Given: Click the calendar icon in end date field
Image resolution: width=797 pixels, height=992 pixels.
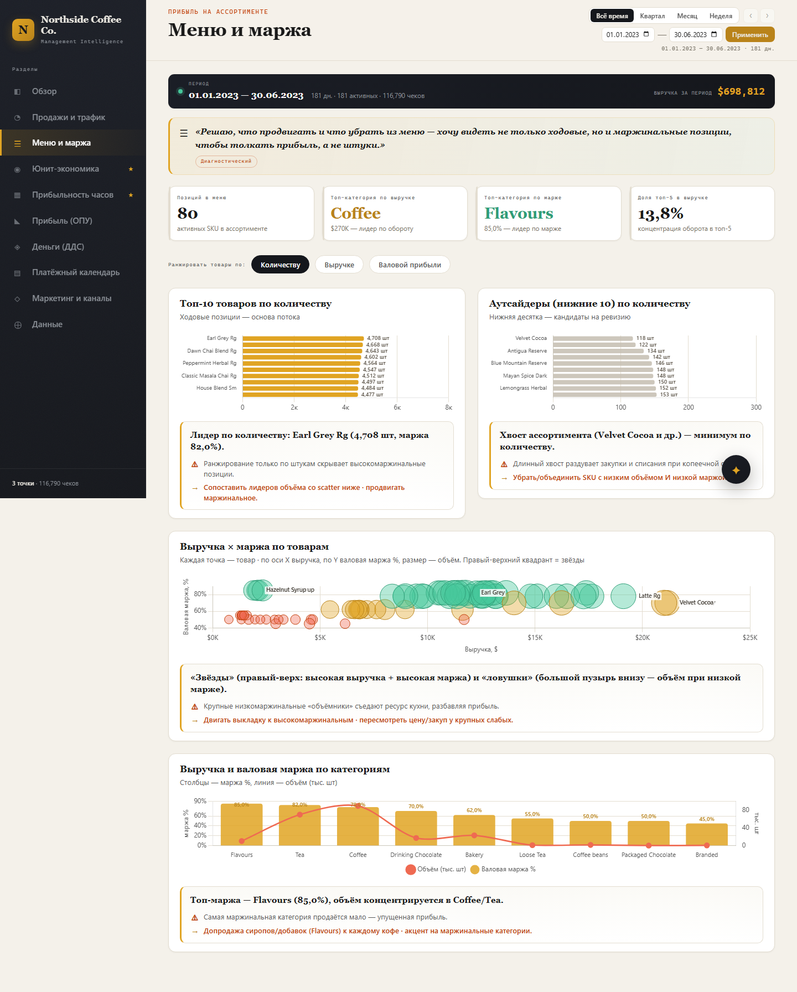Looking at the screenshot, I should pos(714,34).
